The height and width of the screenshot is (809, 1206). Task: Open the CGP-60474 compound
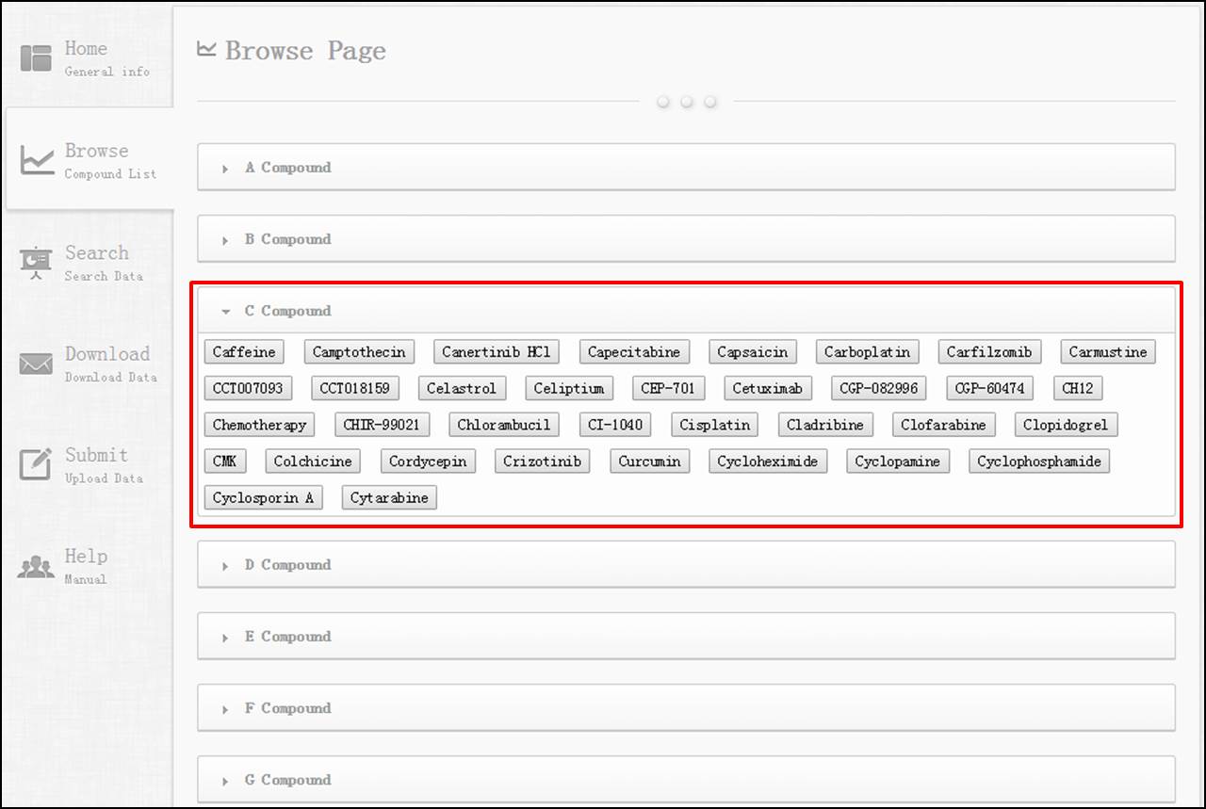(x=990, y=388)
